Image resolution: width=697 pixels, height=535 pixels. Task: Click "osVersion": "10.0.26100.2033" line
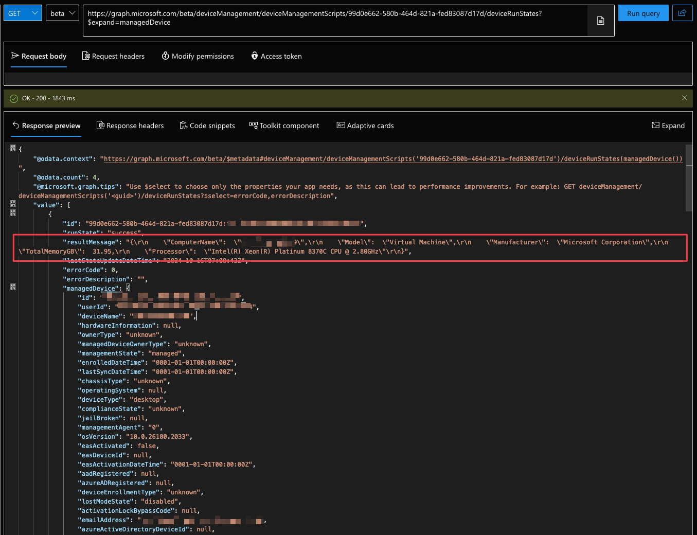coord(135,437)
